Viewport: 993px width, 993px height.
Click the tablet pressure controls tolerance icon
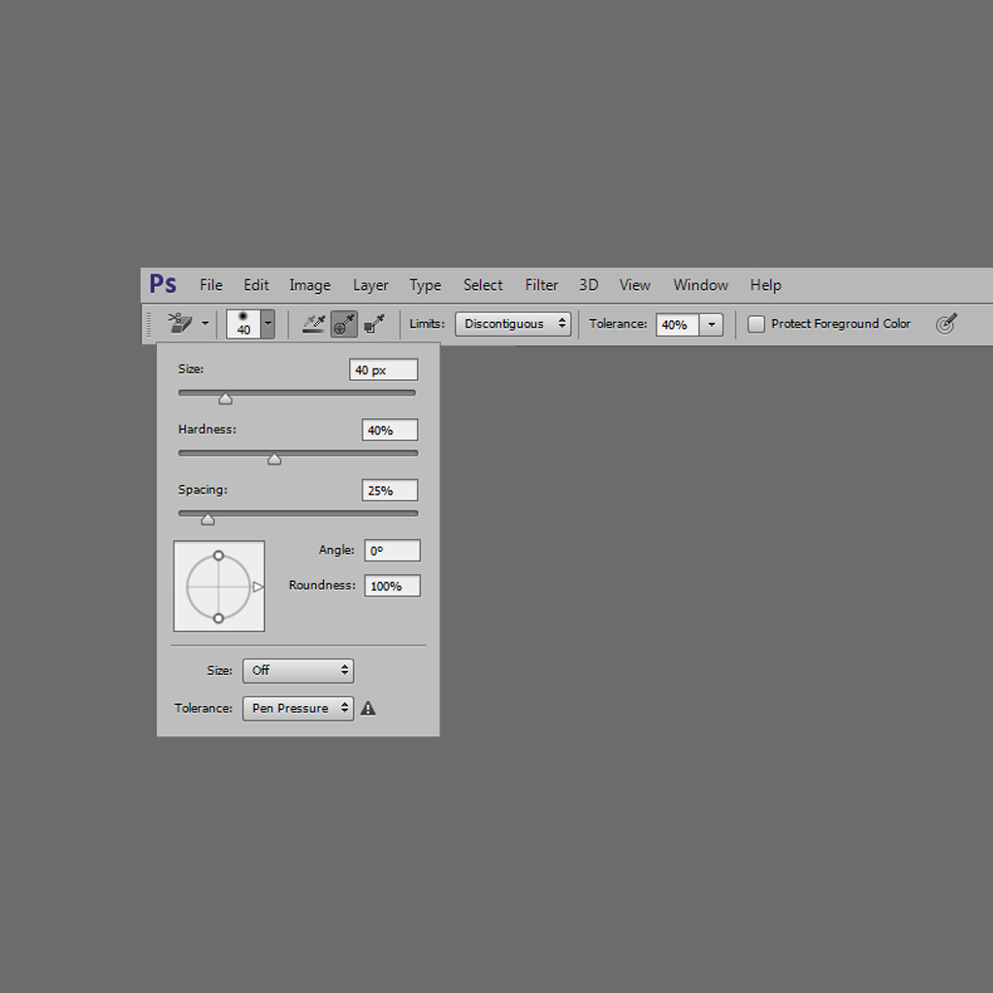point(947,324)
